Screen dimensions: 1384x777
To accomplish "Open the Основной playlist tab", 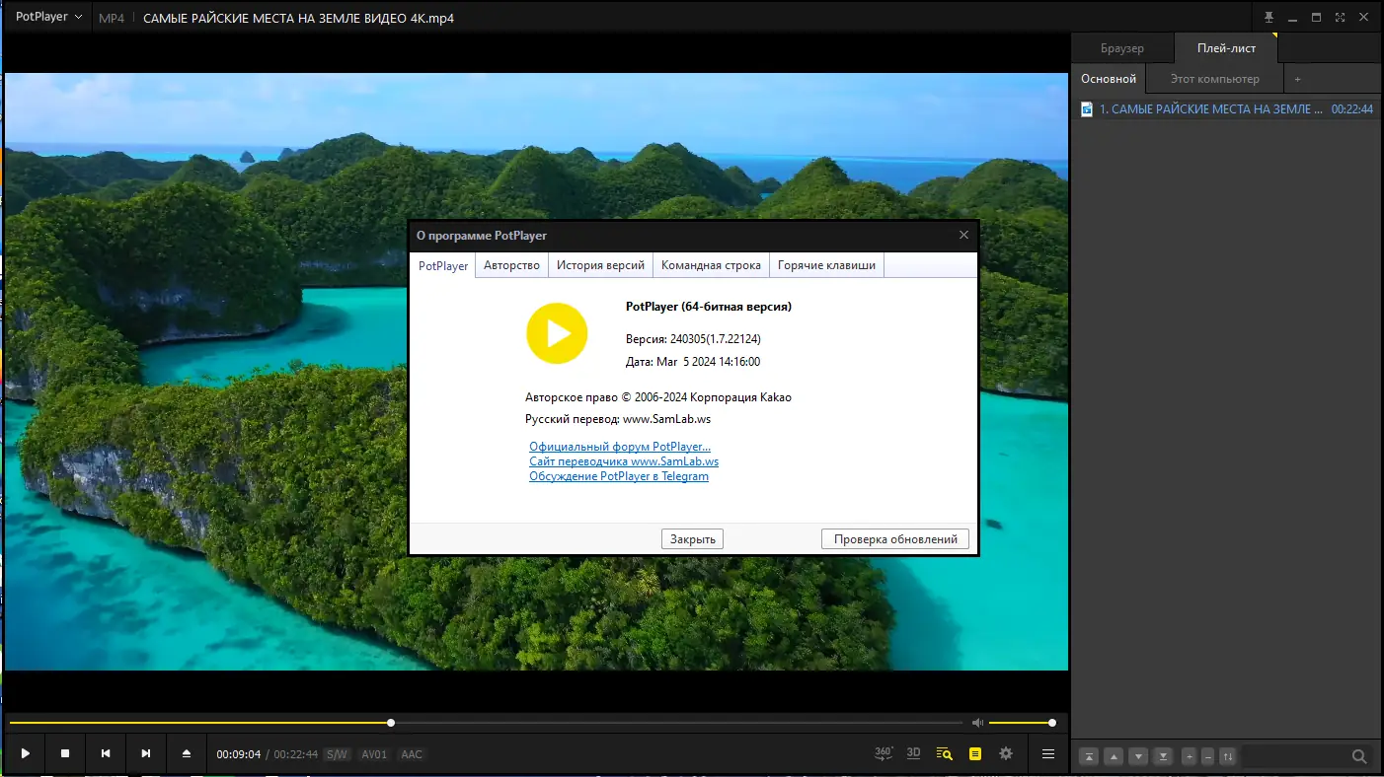I will coord(1109,79).
